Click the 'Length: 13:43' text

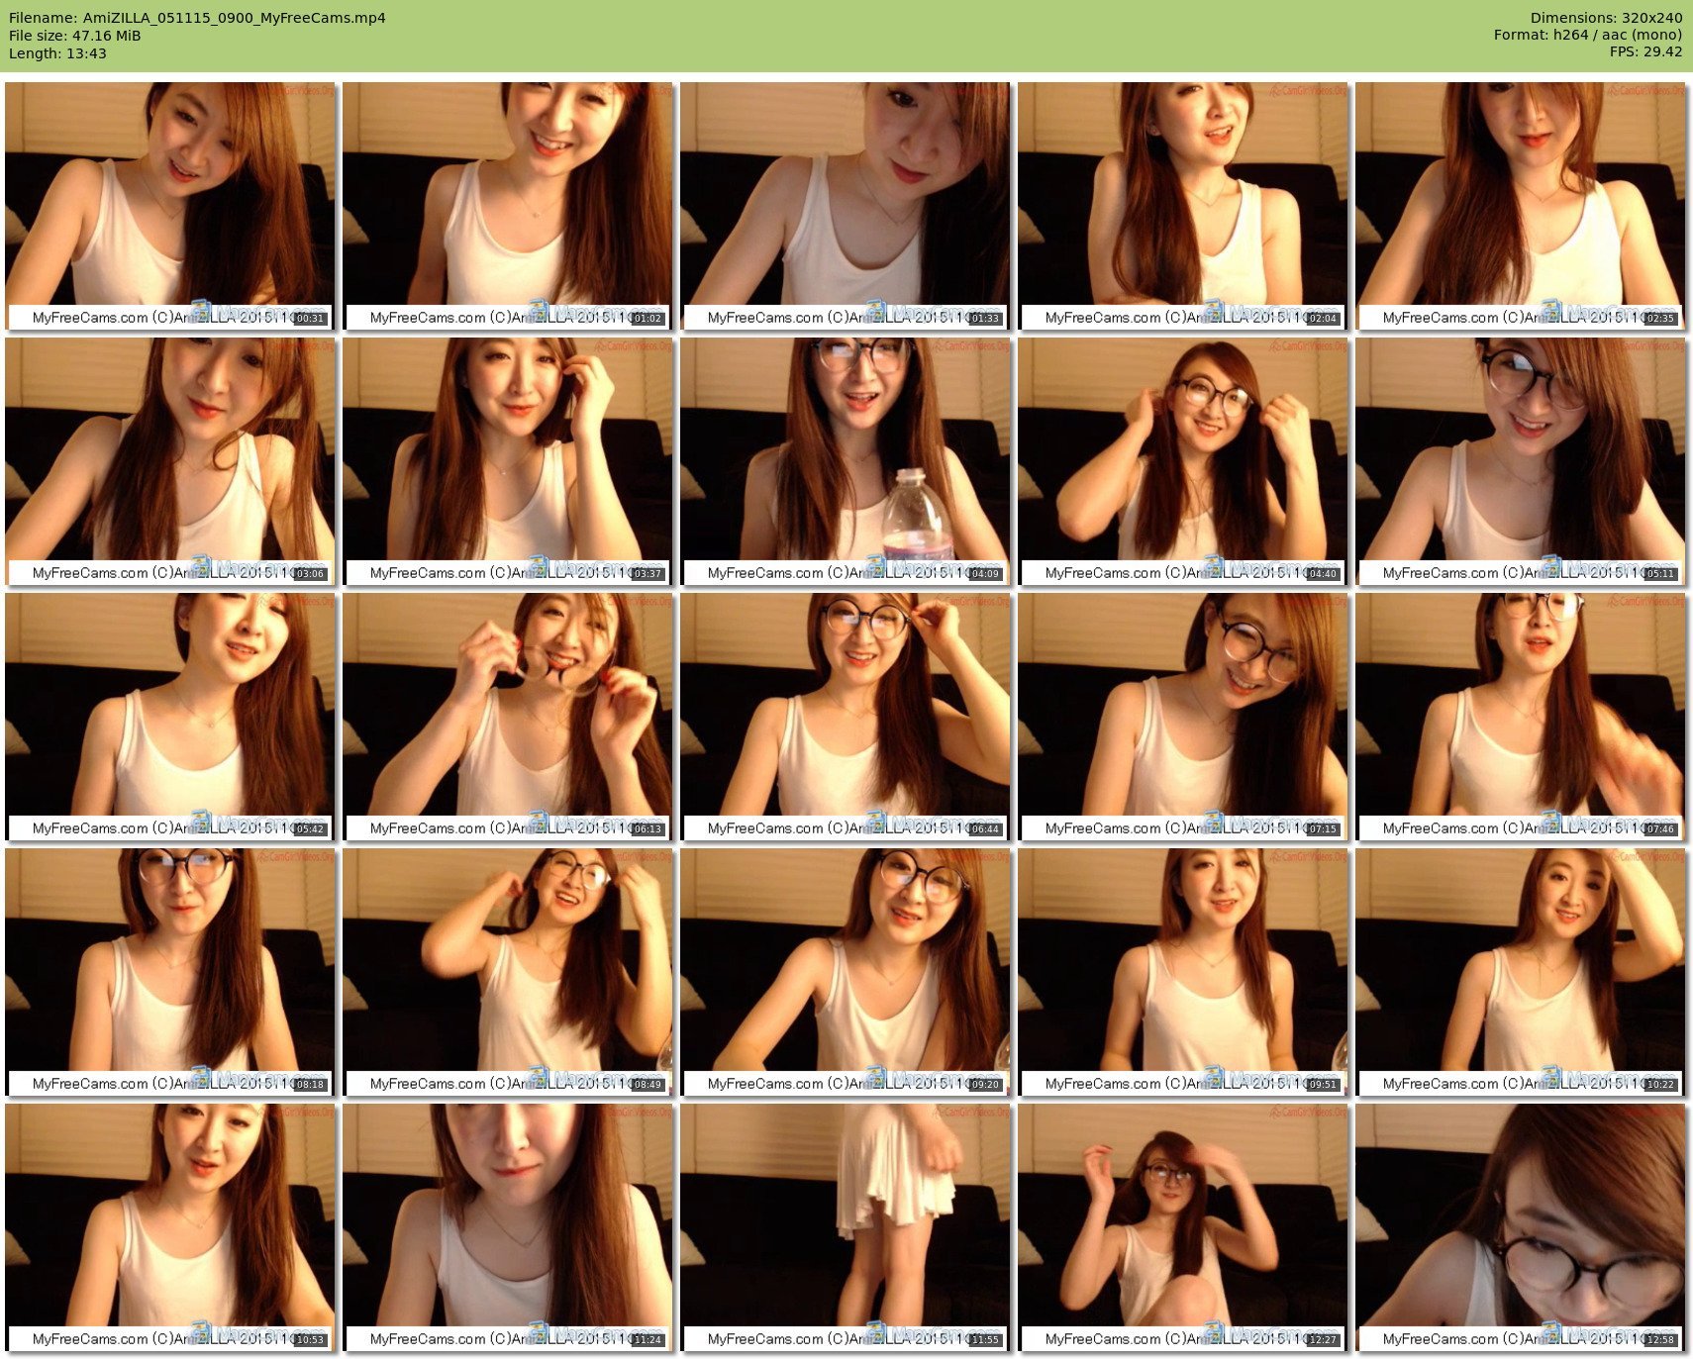click(x=57, y=53)
